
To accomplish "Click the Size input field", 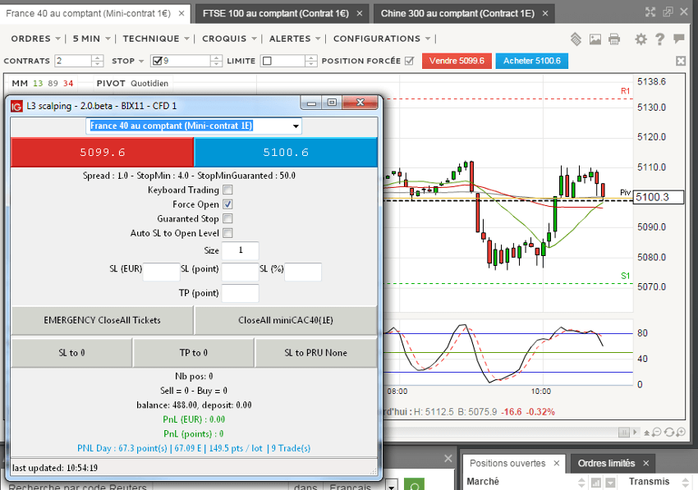I will click(x=240, y=250).
